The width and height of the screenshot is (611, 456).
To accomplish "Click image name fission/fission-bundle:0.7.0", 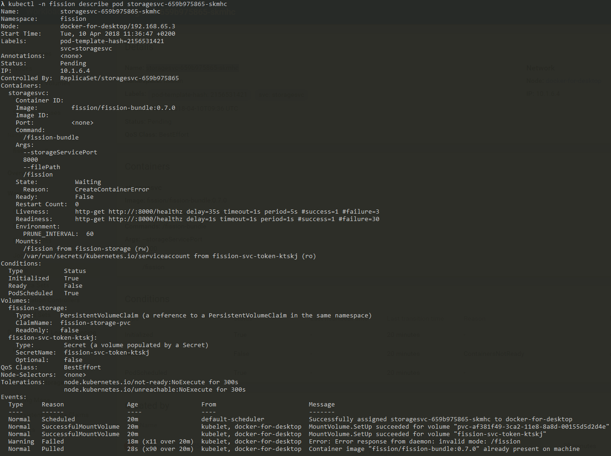I will click(123, 108).
